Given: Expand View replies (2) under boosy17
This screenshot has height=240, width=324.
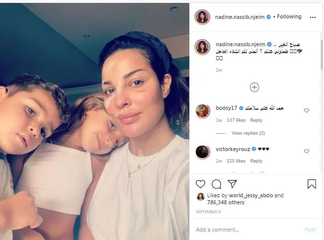Looking at the screenshot, I should point(248,133).
